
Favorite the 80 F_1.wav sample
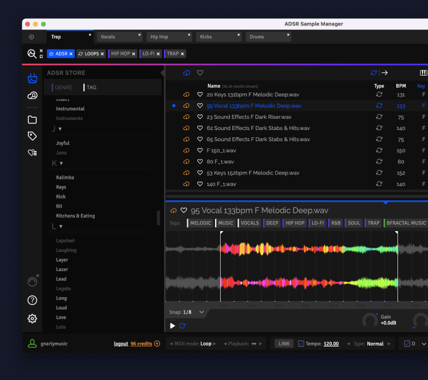click(x=200, y=162)
